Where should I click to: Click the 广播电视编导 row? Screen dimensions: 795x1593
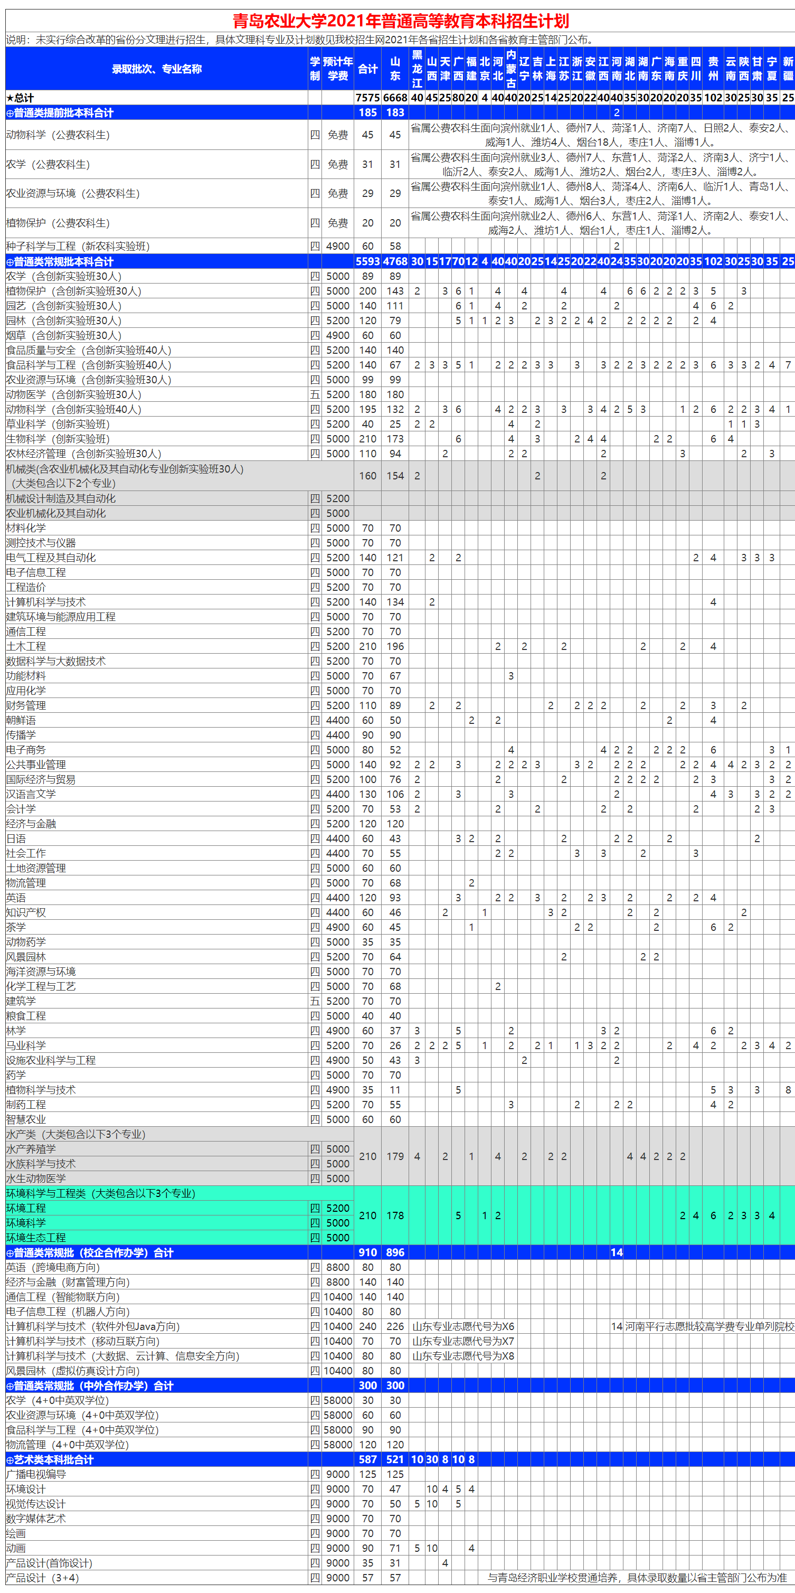[x=400, y=1474]
